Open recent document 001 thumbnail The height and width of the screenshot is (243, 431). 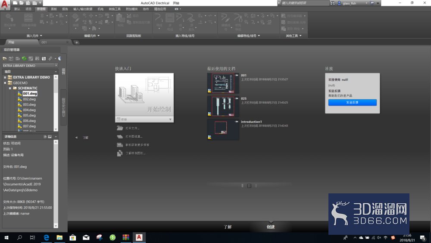pyautogui.click(x=223, y=83)
